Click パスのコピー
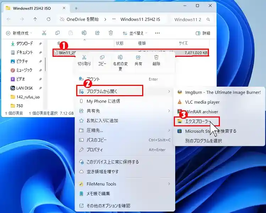The image size is (266, 213). click(x=125, y=140)
